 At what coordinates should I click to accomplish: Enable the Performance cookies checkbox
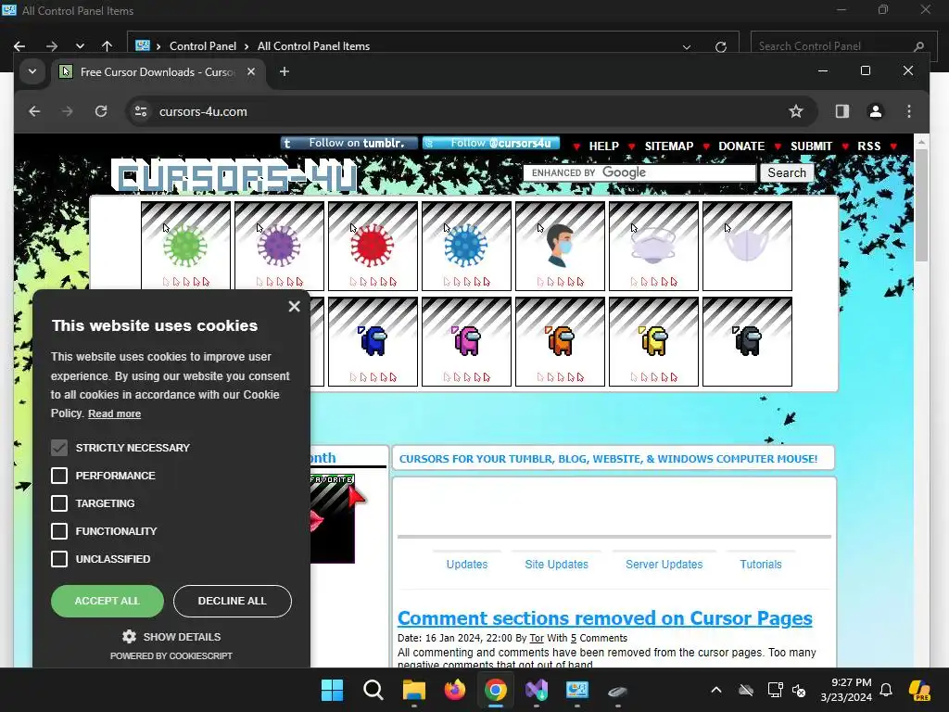click(59, 476)
